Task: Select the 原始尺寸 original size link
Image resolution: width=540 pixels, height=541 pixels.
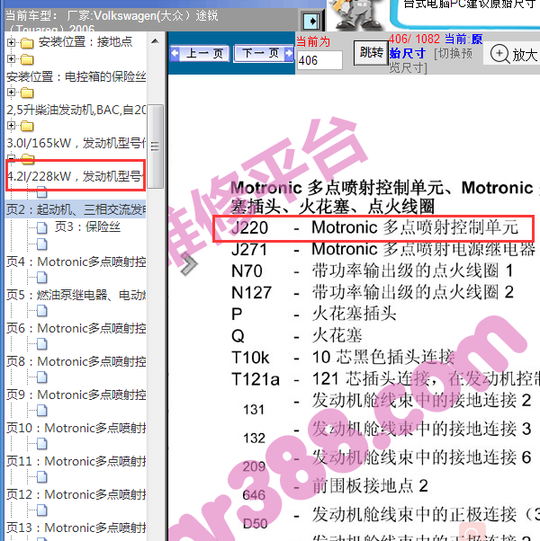Action: pos(436,46)
